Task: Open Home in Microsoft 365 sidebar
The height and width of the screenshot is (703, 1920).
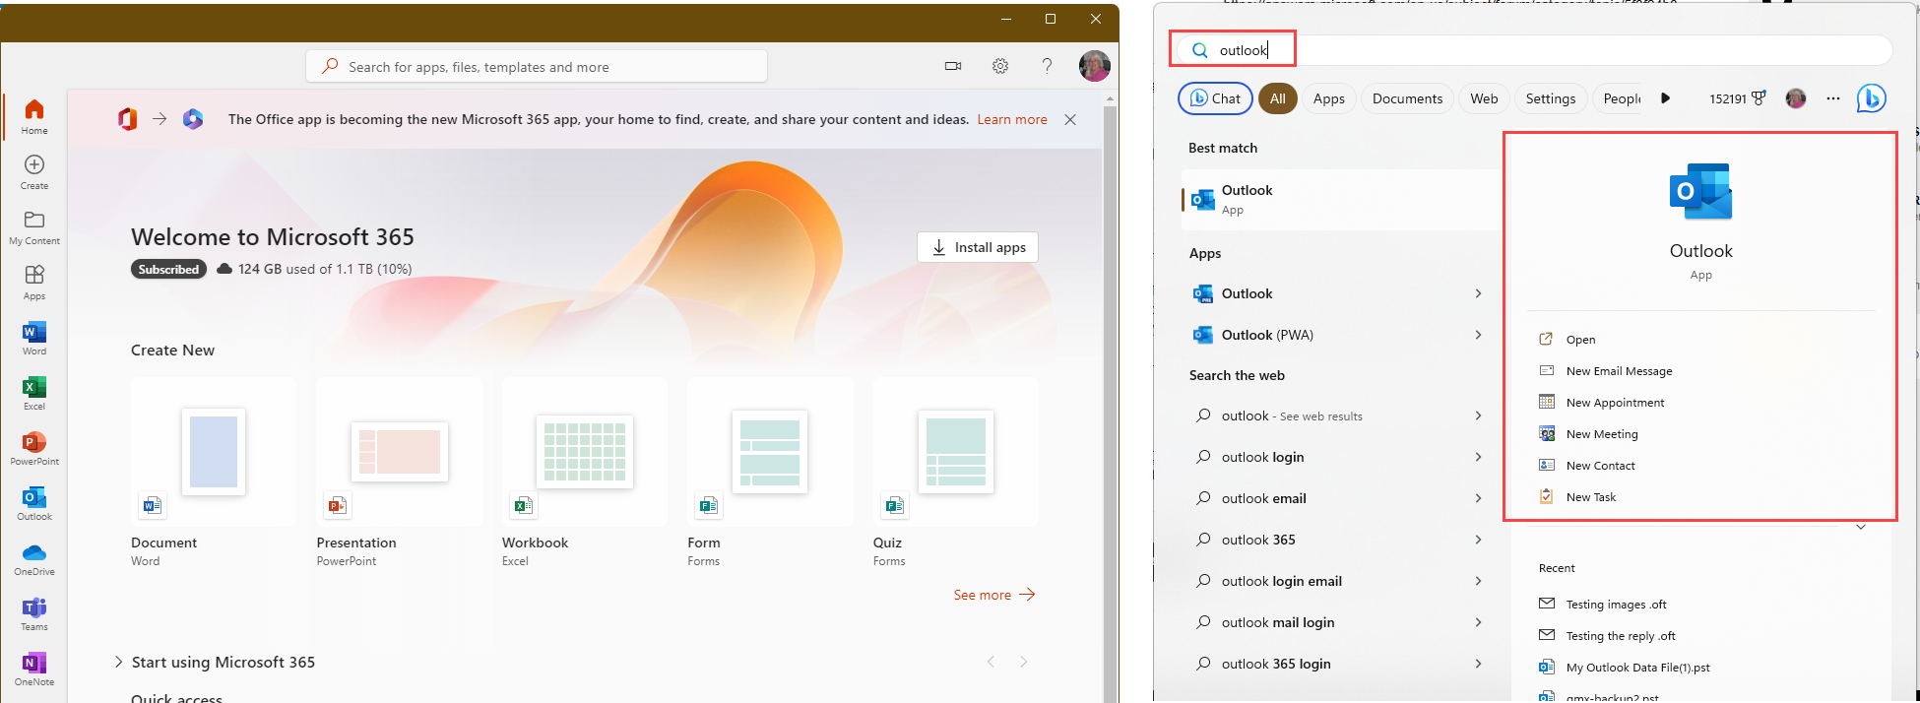Action: pyautogui.click(x=34, y=116)
